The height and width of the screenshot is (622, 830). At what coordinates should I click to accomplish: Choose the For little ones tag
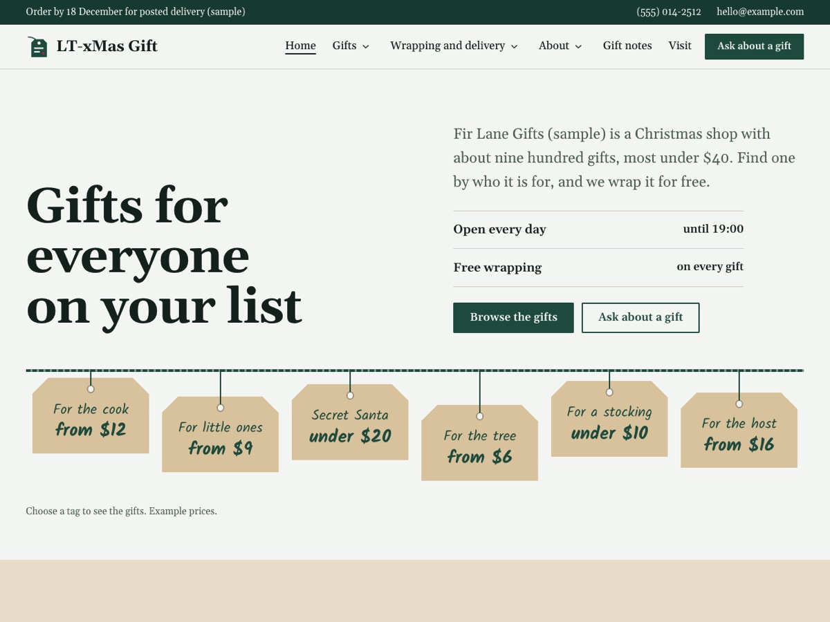220,435
